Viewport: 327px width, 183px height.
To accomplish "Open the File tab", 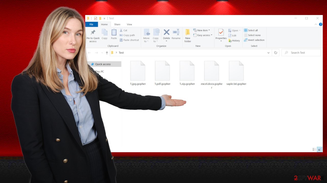I will (91, 24).
